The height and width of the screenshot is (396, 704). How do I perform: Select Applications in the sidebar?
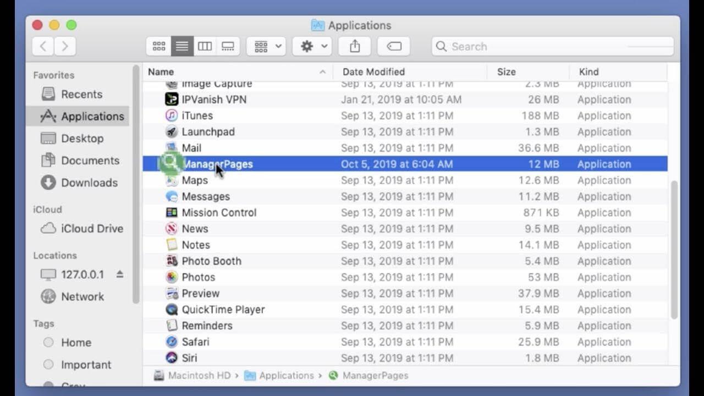(x=77, y=116)
